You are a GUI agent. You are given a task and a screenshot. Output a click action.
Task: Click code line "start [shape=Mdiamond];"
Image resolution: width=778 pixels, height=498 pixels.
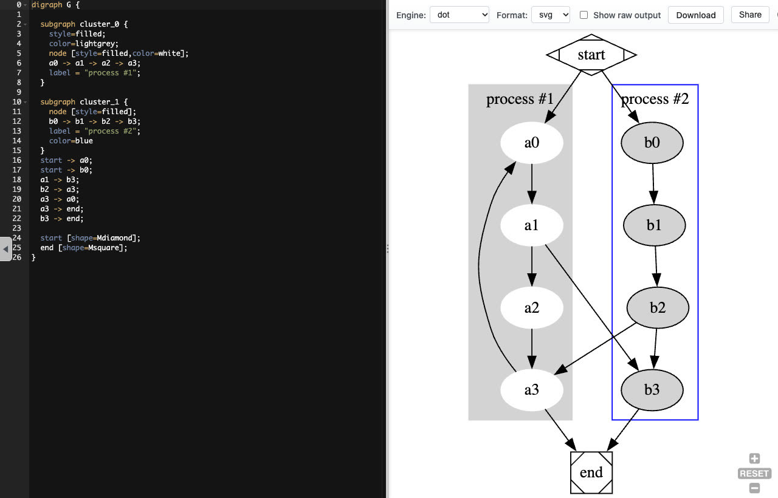pyautogui.click(x=91, y=238)
